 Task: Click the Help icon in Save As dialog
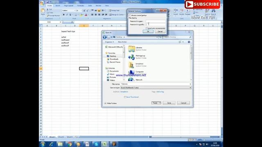click(189, 42)
